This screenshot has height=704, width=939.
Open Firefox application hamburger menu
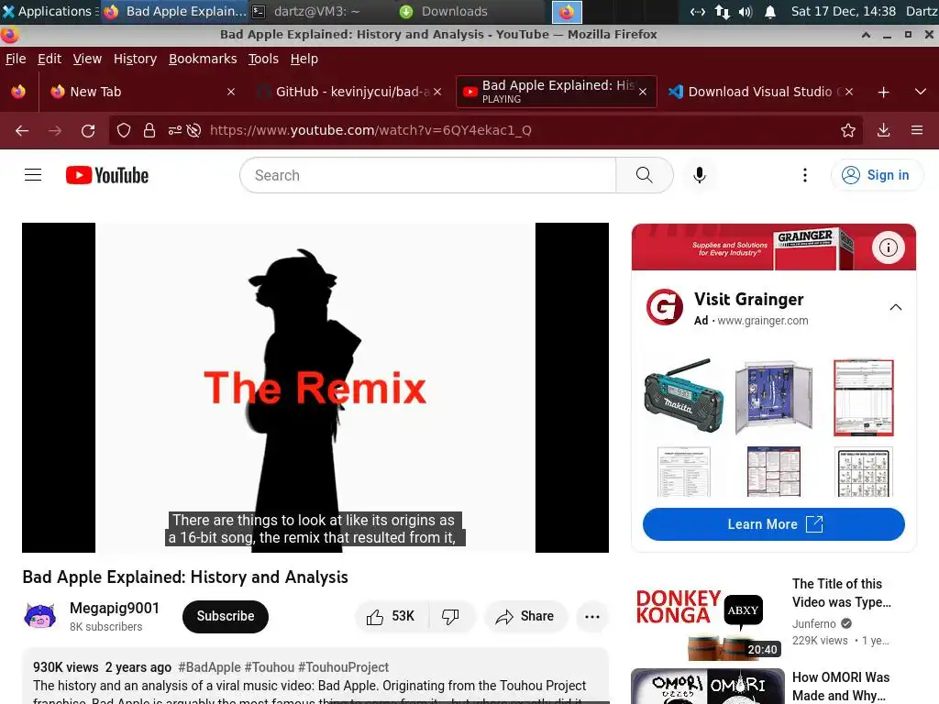point(916,130)
